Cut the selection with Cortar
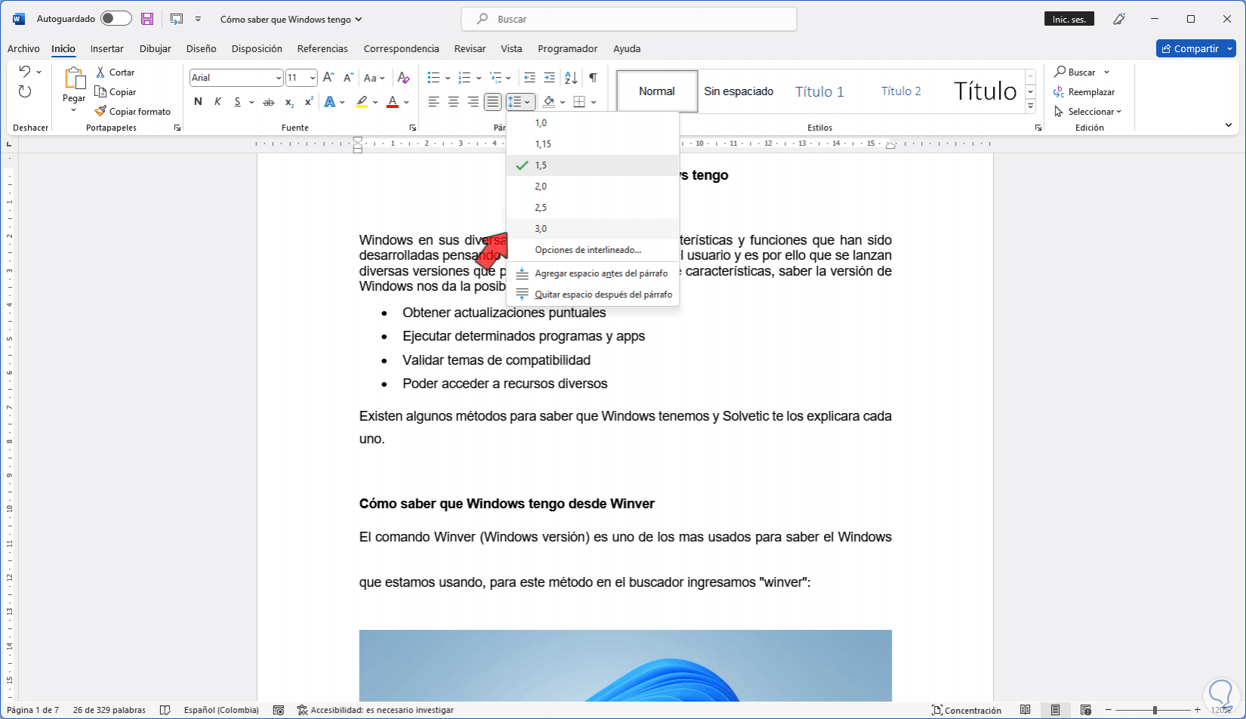Viewport: 1246px width, 719px height. click(x=115, y=73)
